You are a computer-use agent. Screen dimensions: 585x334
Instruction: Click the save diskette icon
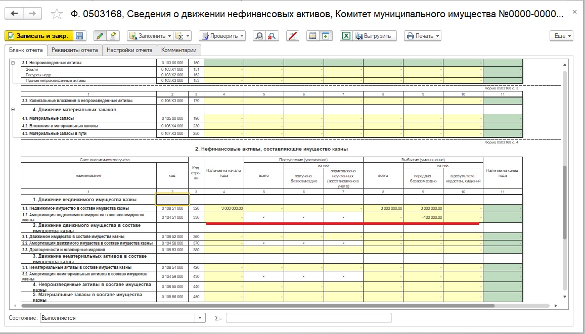[x=80, y=36]
